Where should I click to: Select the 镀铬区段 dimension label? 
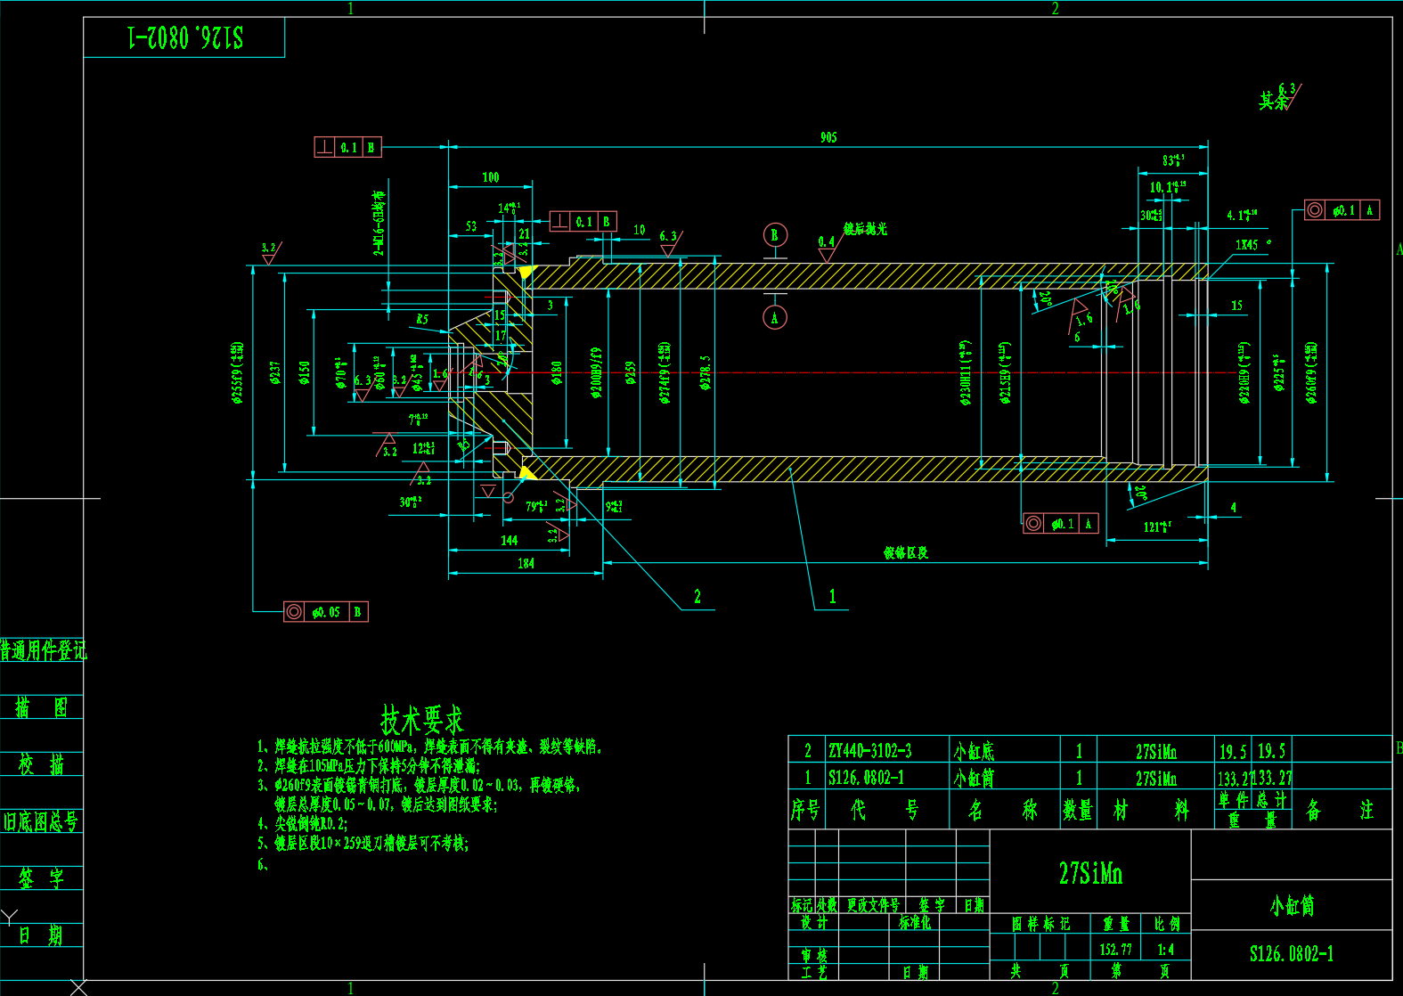[905, 553]
